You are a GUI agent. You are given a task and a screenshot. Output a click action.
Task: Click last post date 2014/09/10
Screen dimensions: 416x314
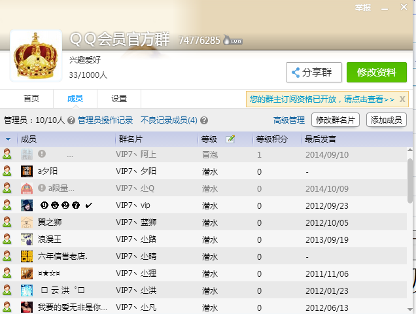pos(327,155)
